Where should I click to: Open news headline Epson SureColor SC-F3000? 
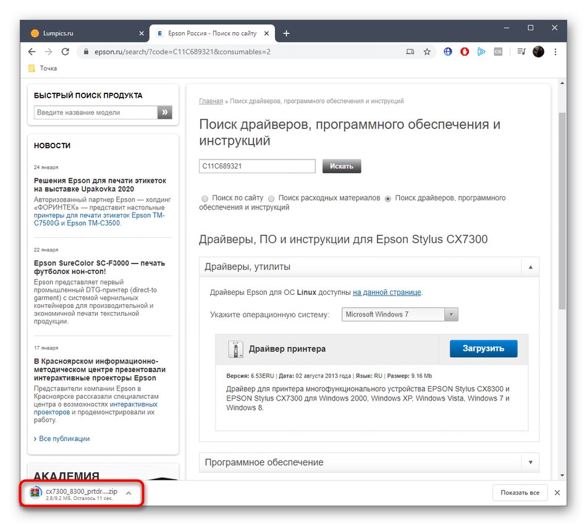click(x=99, y=267)
